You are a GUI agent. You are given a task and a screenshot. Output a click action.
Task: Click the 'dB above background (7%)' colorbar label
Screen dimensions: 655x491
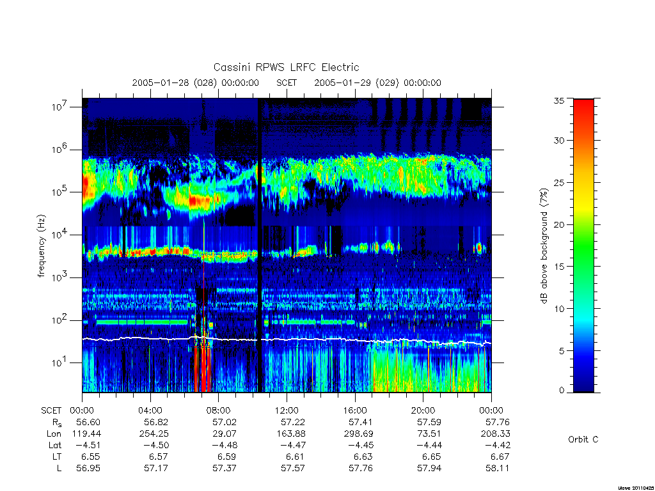pos(544,245)
